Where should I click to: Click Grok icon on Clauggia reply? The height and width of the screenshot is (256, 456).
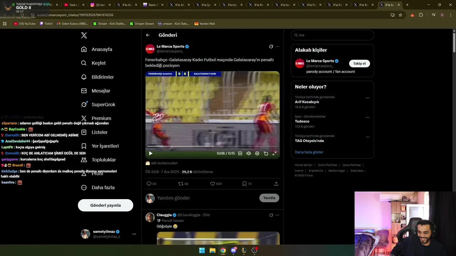coord(271,215)
